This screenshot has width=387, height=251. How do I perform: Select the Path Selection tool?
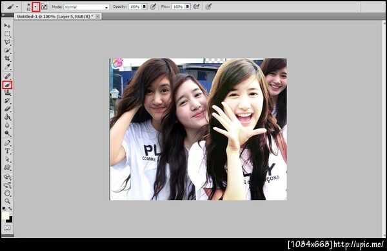coord(7,159)
